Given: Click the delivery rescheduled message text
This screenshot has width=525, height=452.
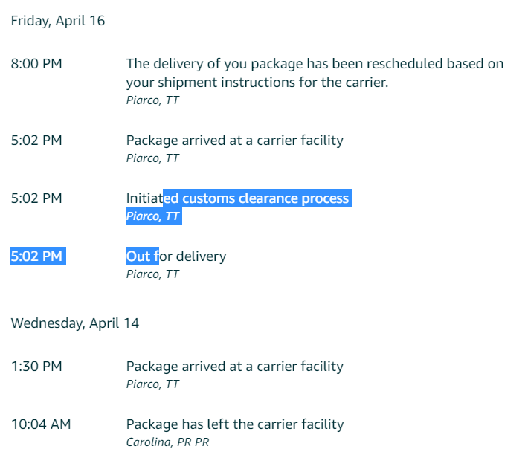Looking at the screenshot, I should [x=315, y=73].
